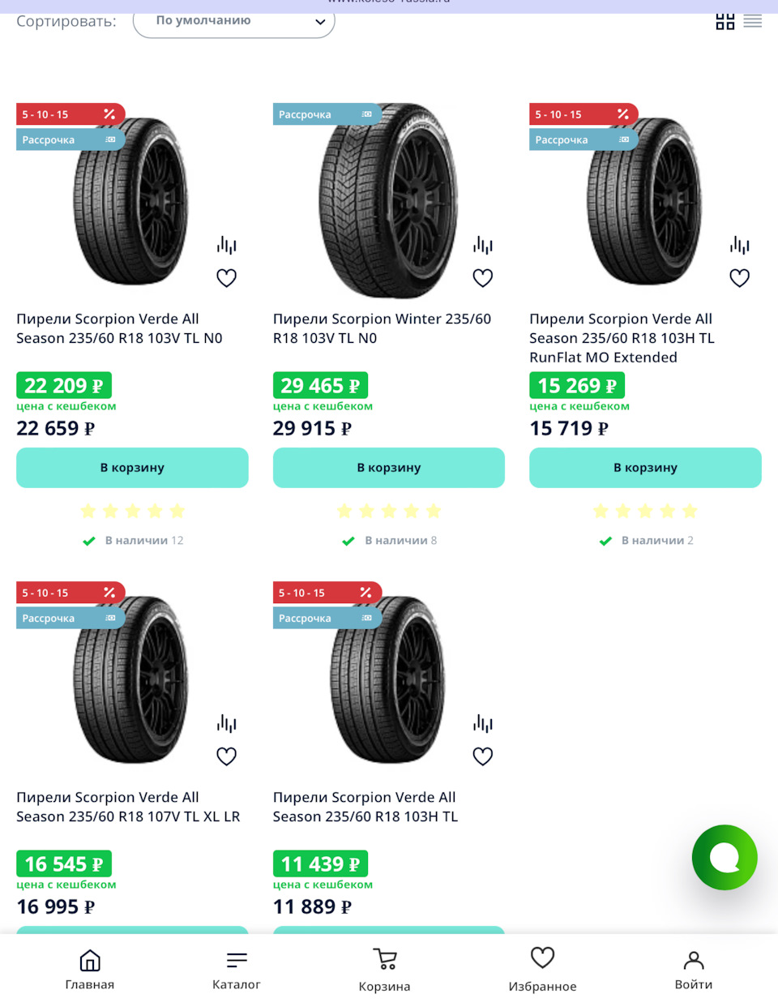
Task: Switch to grid view layout
Action: point(725,22)
